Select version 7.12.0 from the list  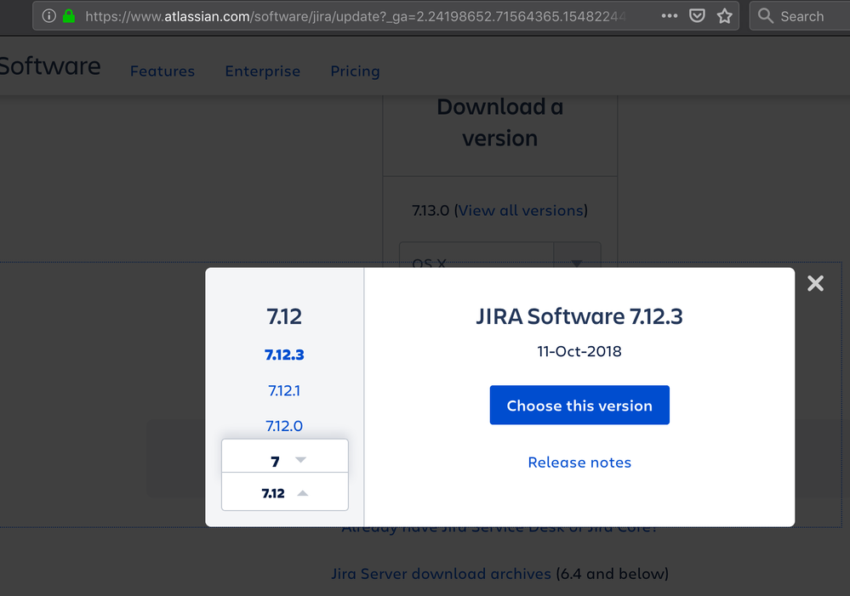284,426
